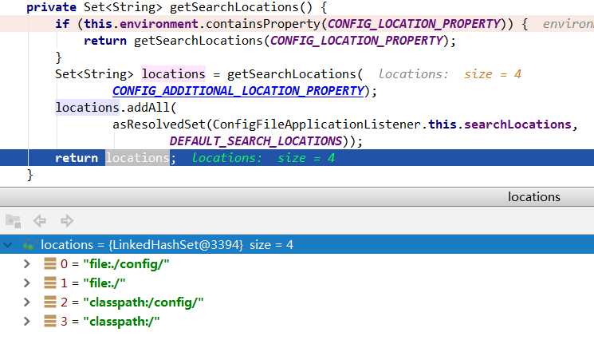Expand element 2 "classpath:/config/"

[x=27, y=302]
